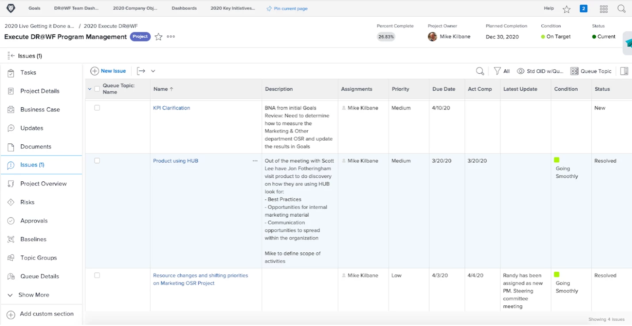Open the main menu grid icon
The image size is (632, 326).
click(x=604, y=9)
